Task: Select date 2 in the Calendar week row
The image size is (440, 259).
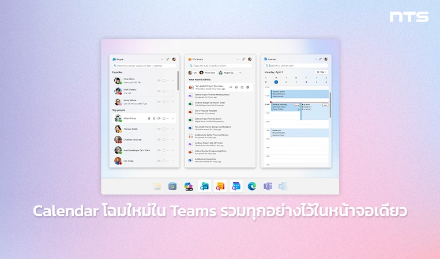Action: click(x=286, y=82)
